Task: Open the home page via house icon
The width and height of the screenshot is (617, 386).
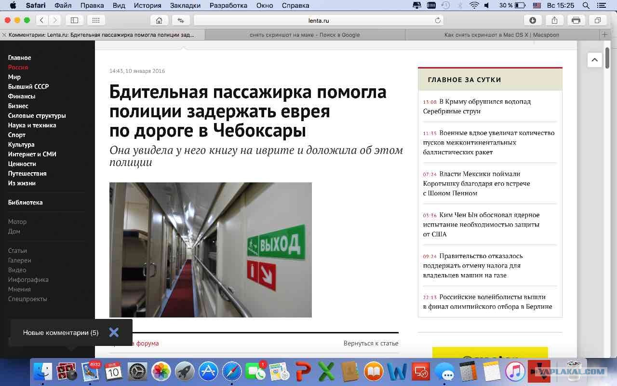Action: point(159,20)
